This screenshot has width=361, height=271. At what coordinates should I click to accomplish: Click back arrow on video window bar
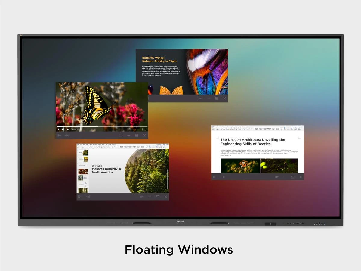click(59, 135)
